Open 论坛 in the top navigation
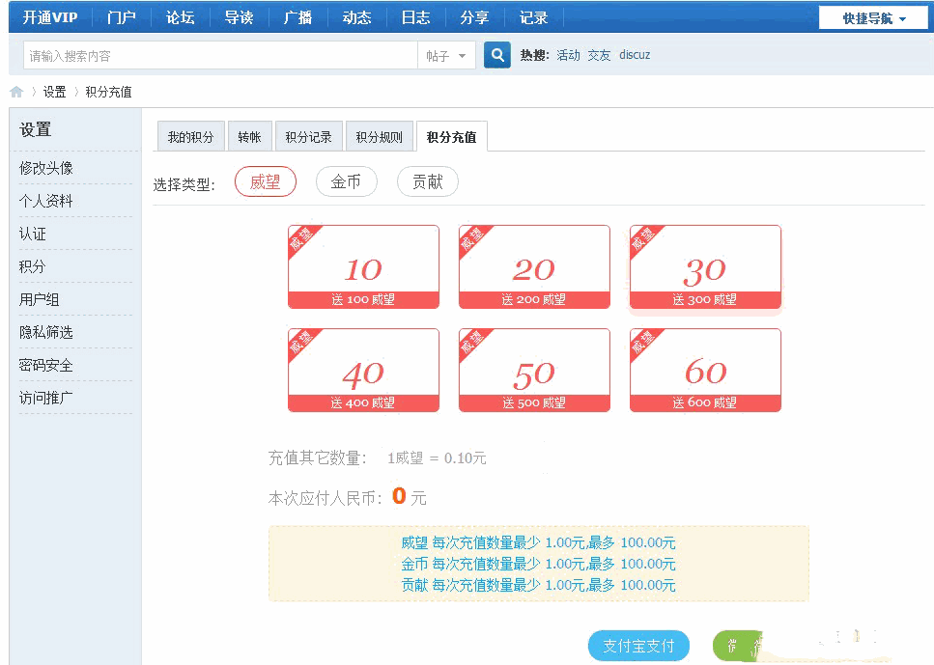This screenshot has width=934, height=665. (x=180, y=17)
